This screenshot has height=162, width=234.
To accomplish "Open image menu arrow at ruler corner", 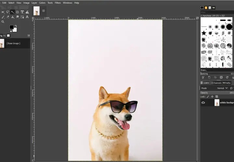I will tap(33, 18).
